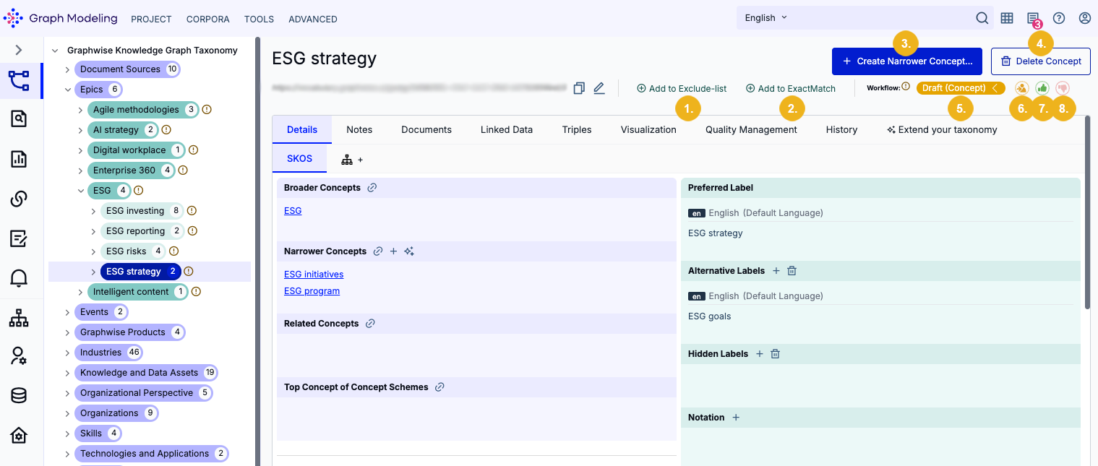Open the ESG program narrower concept link
1098x466 pixels.
[312, 291]
